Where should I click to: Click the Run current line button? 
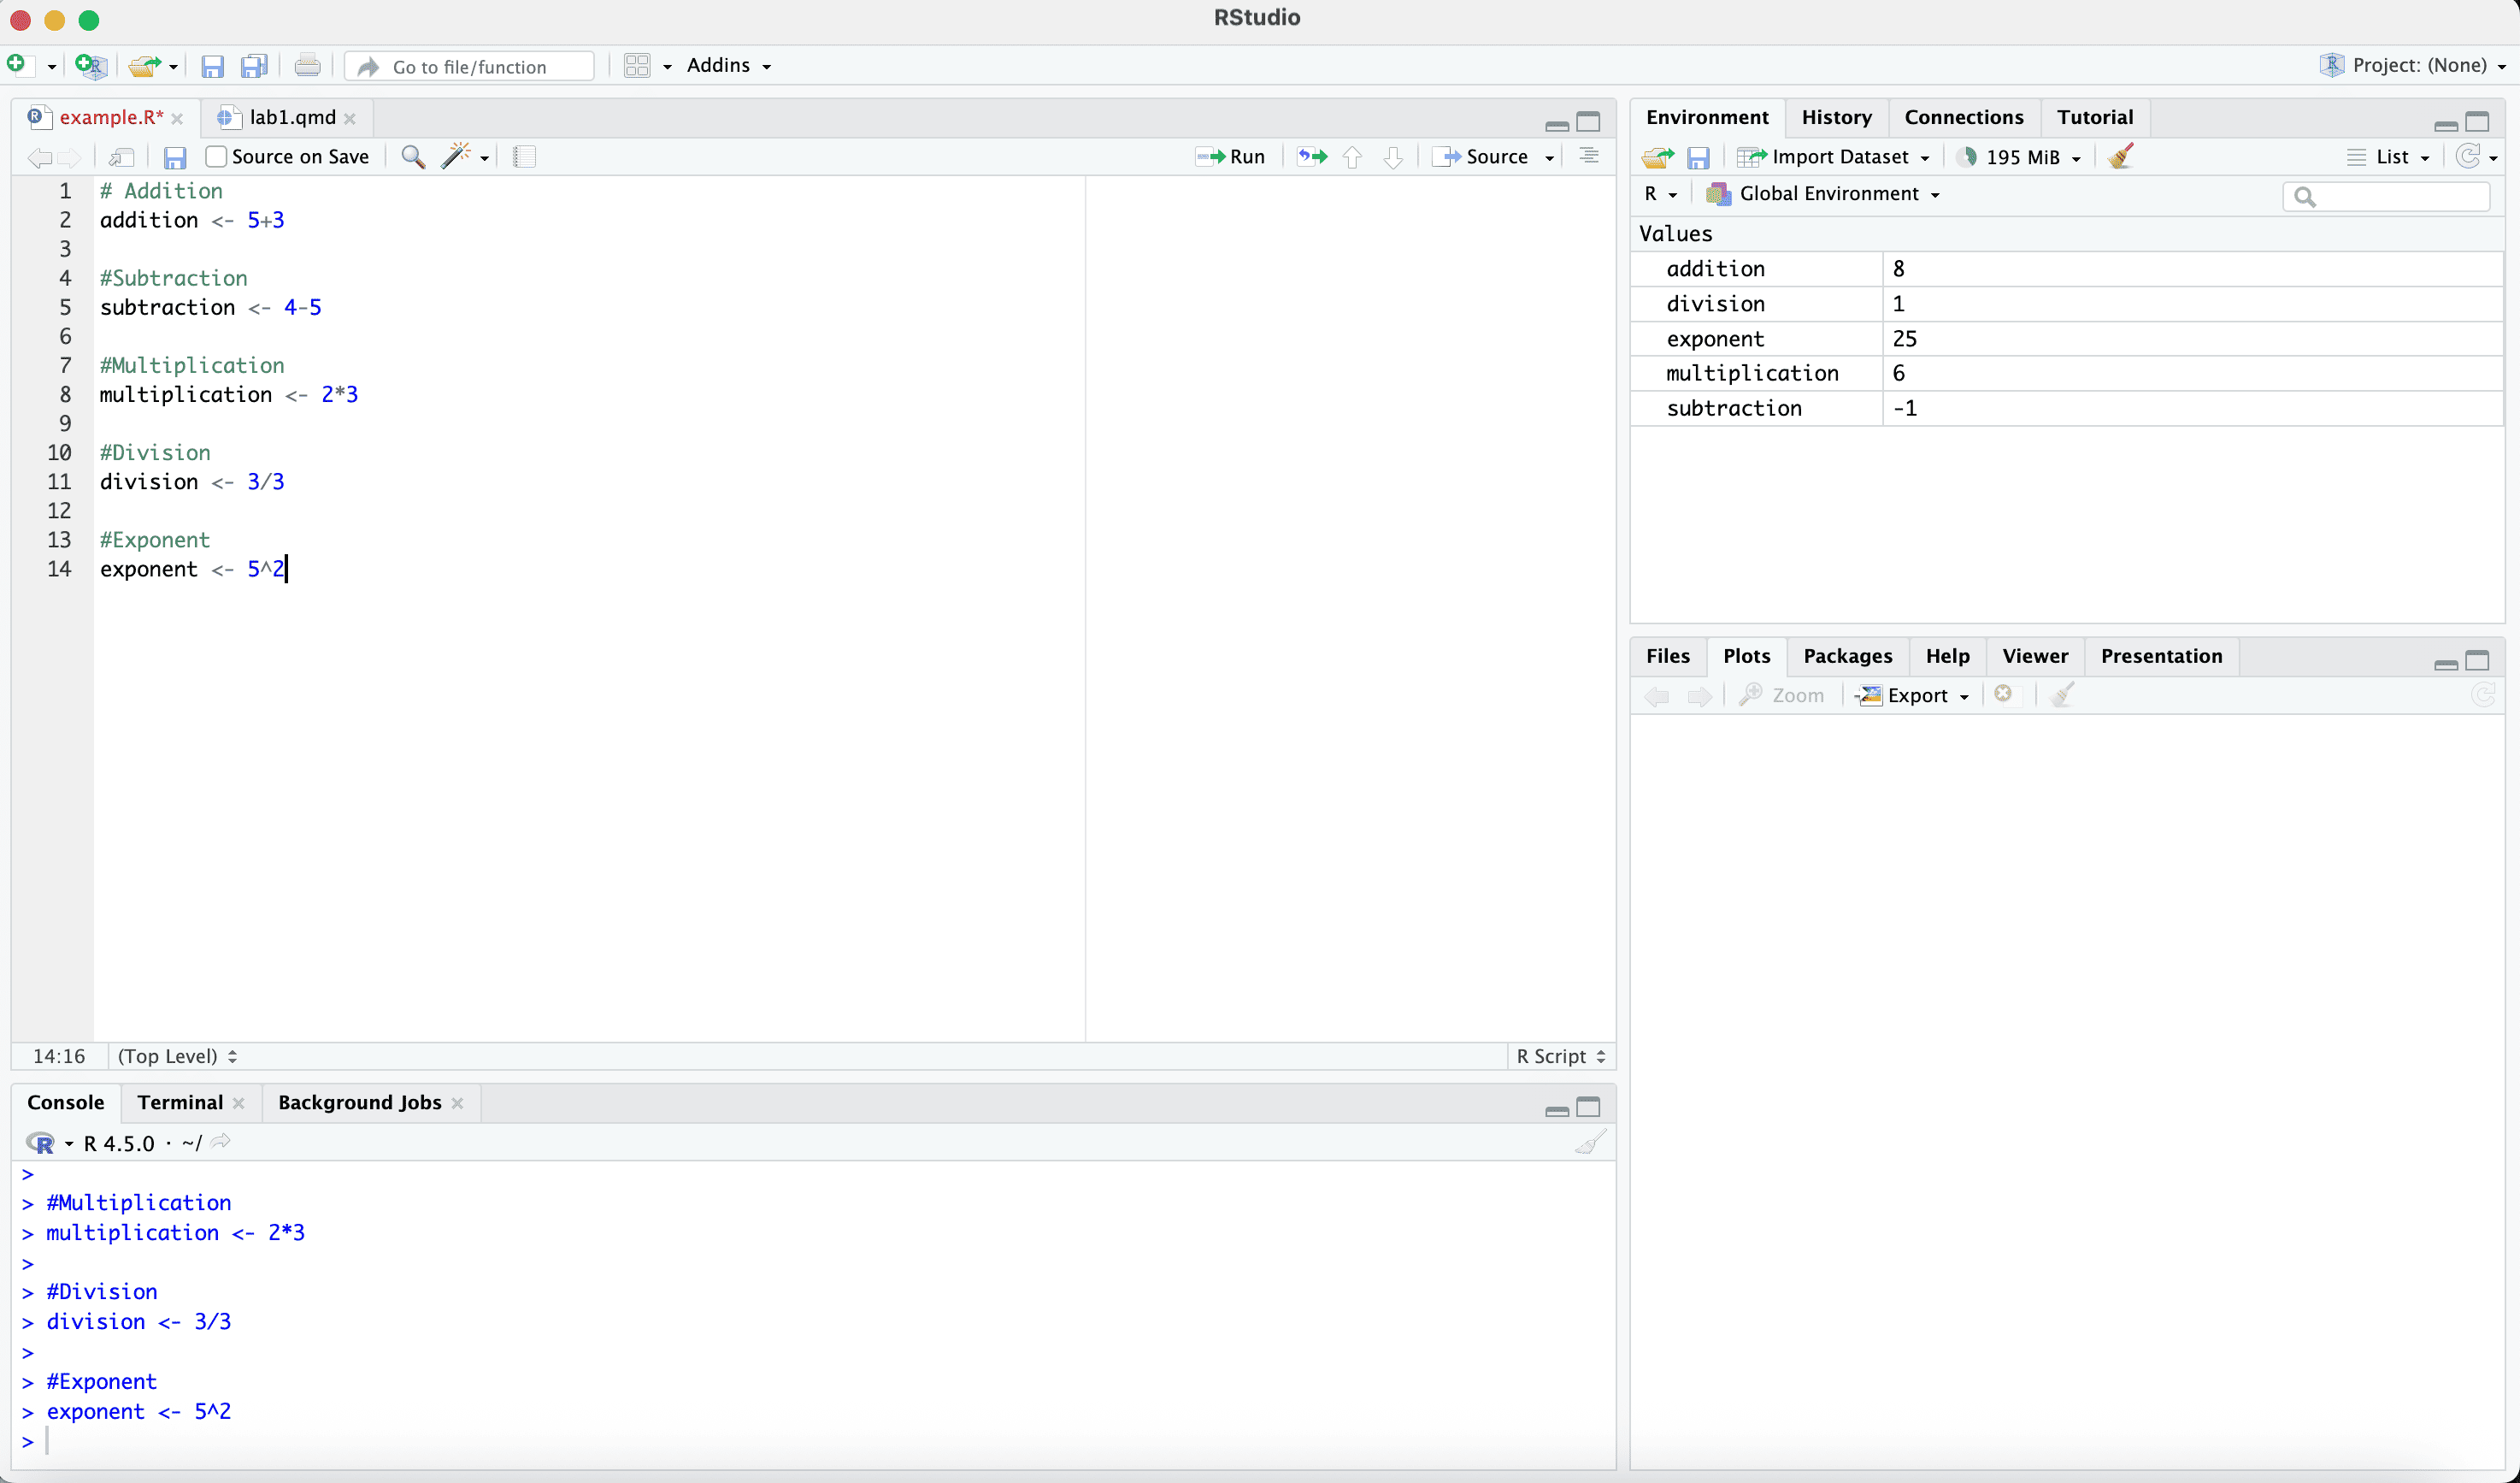point(1231,157)
